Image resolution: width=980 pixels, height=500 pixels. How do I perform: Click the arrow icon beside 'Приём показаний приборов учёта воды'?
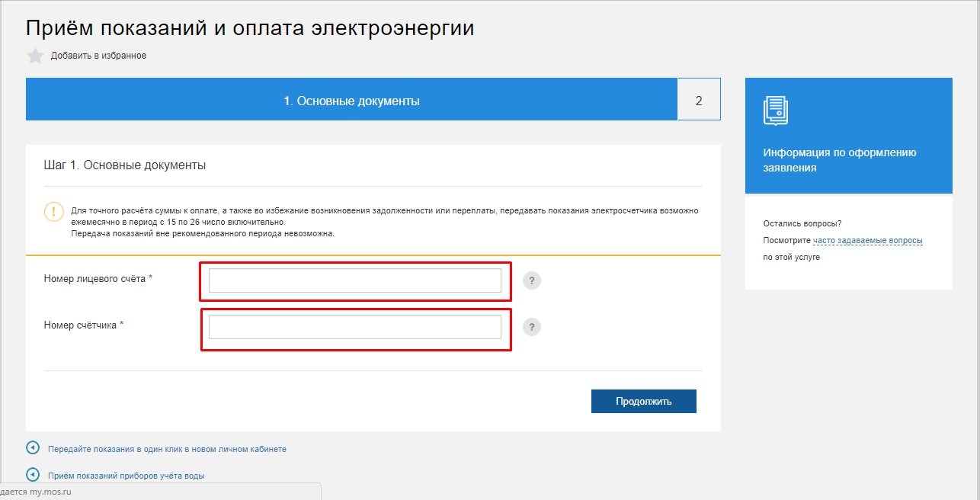pos(33,474)
